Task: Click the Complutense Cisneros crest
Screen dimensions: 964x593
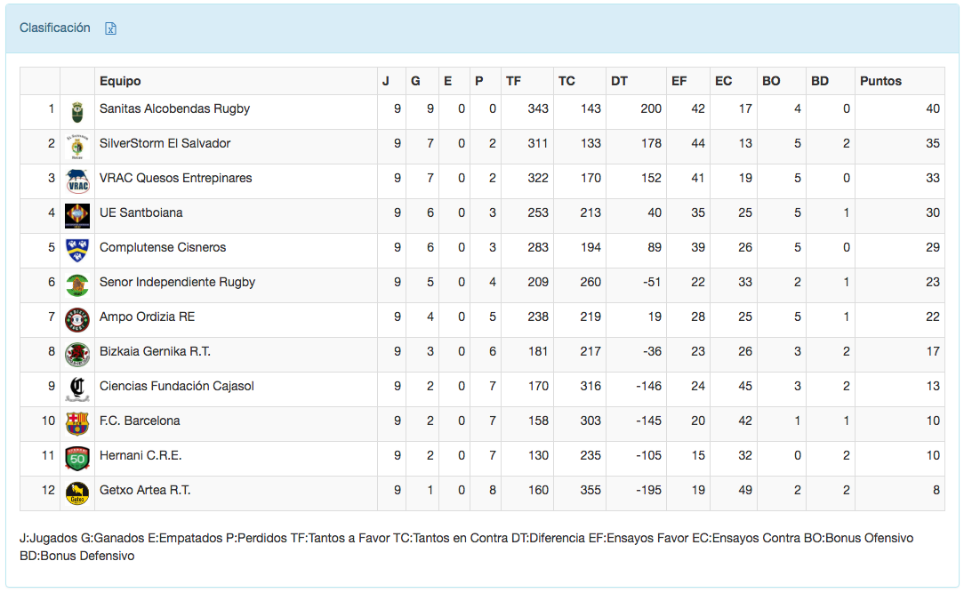Action: [x=77, y=251]
